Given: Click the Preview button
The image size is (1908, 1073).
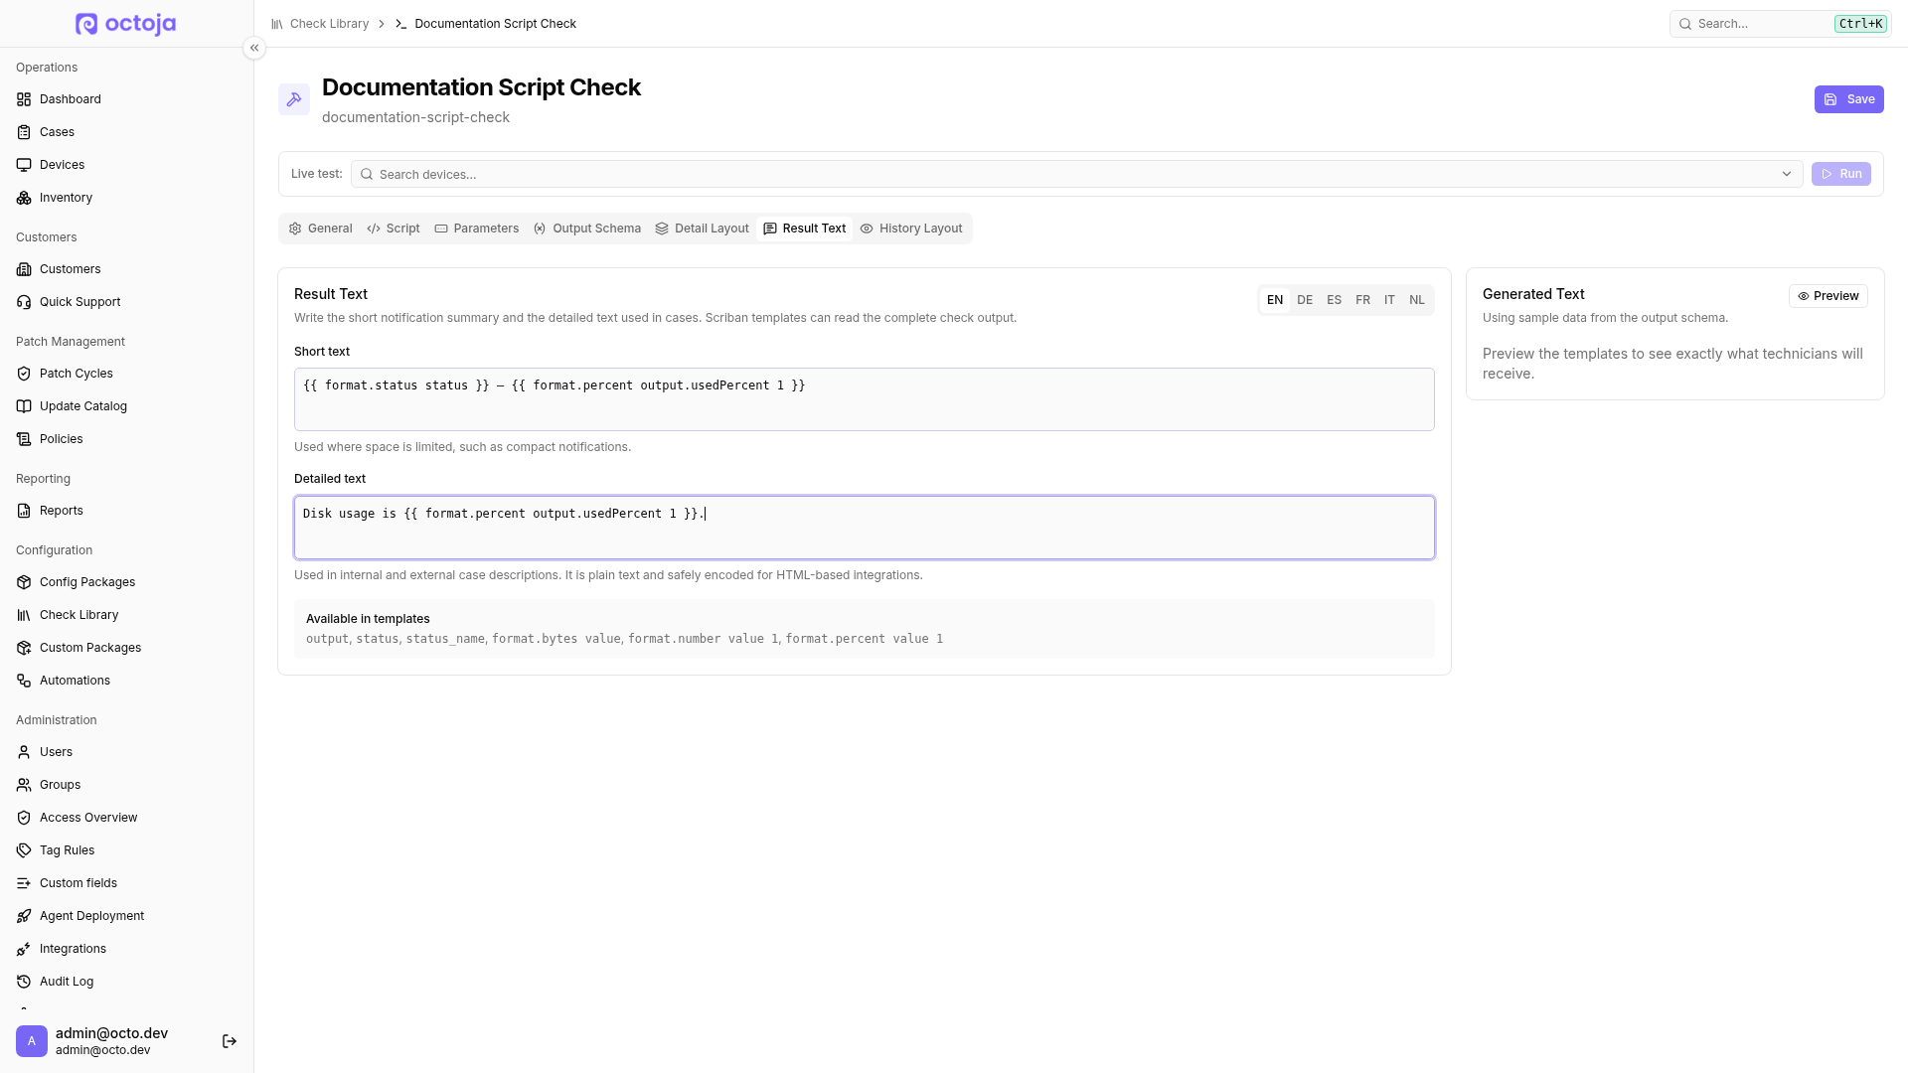Looking at the screenshot, I should pyautogui.click(x=1828, y=296).
